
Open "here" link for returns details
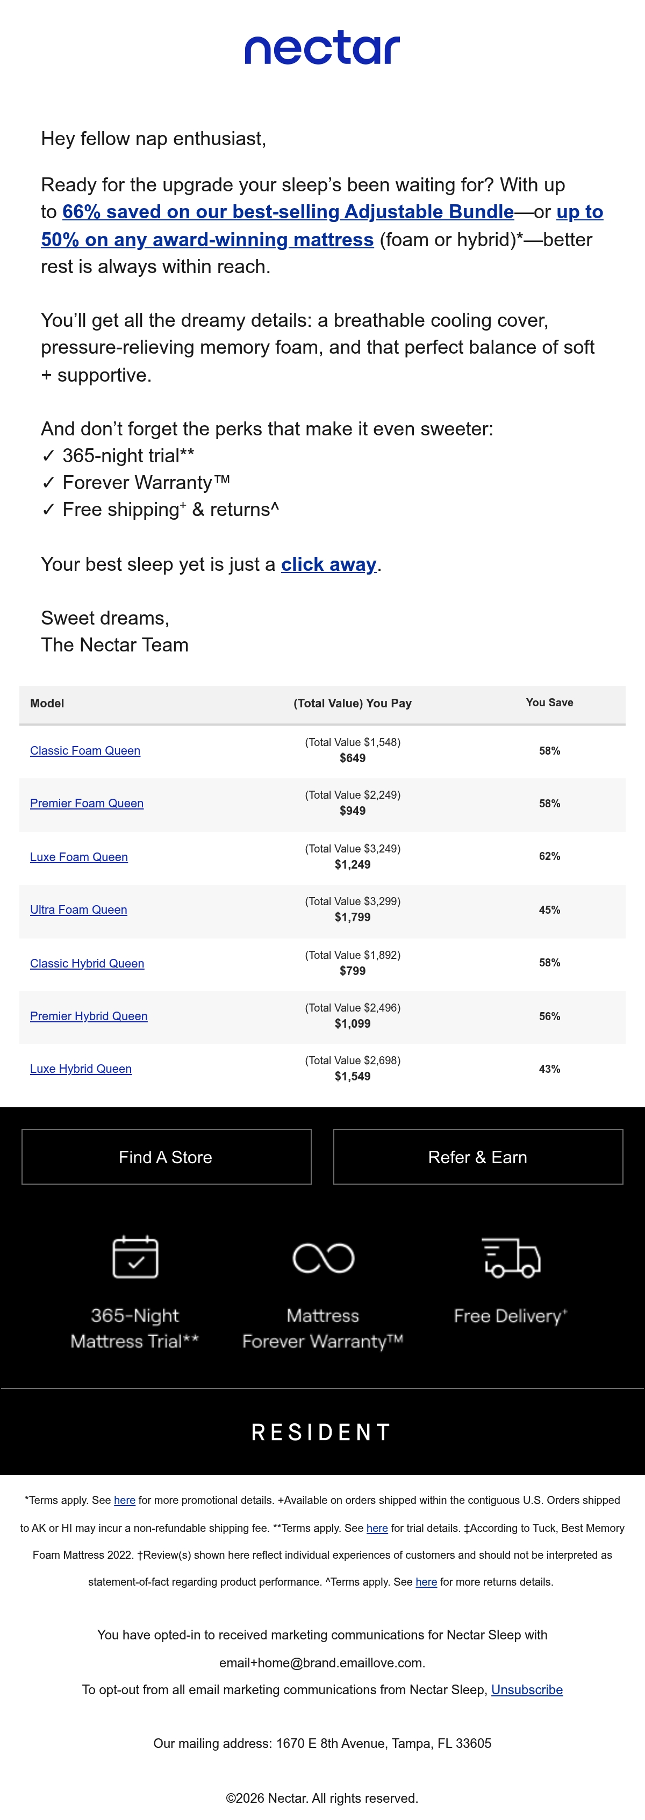pos(426,1582)
